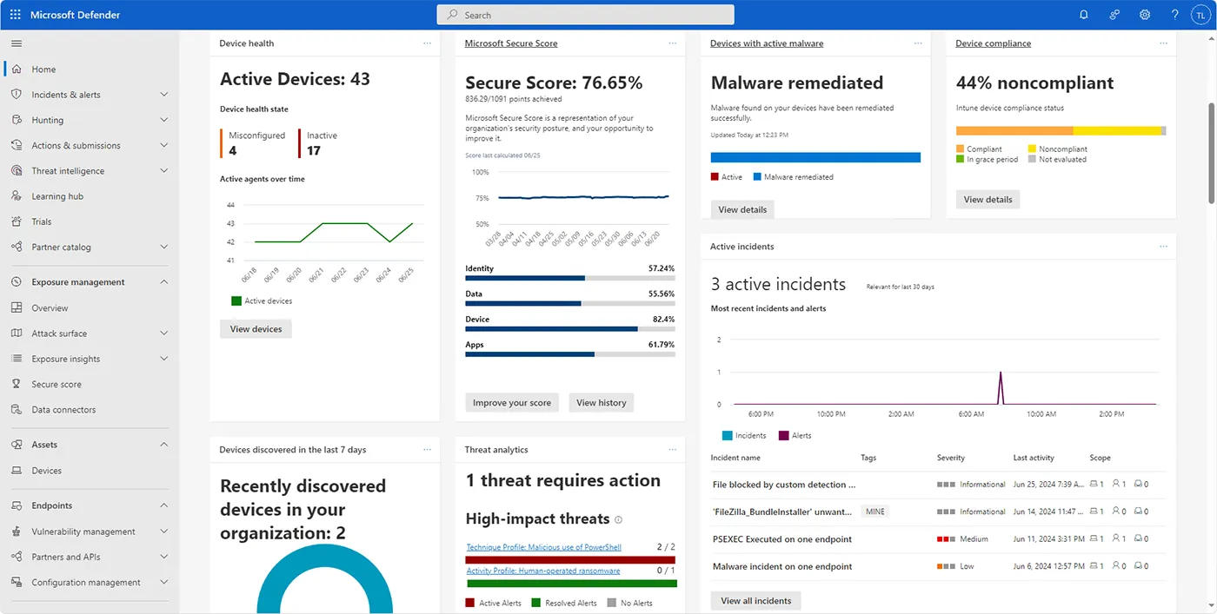Screen dimensions: 1217x614
Task: Click the Identity score progress bar
Action: [570, 278]
